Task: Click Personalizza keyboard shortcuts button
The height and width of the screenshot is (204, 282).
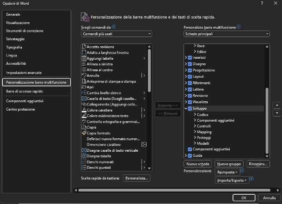Action: coord(136,178)
